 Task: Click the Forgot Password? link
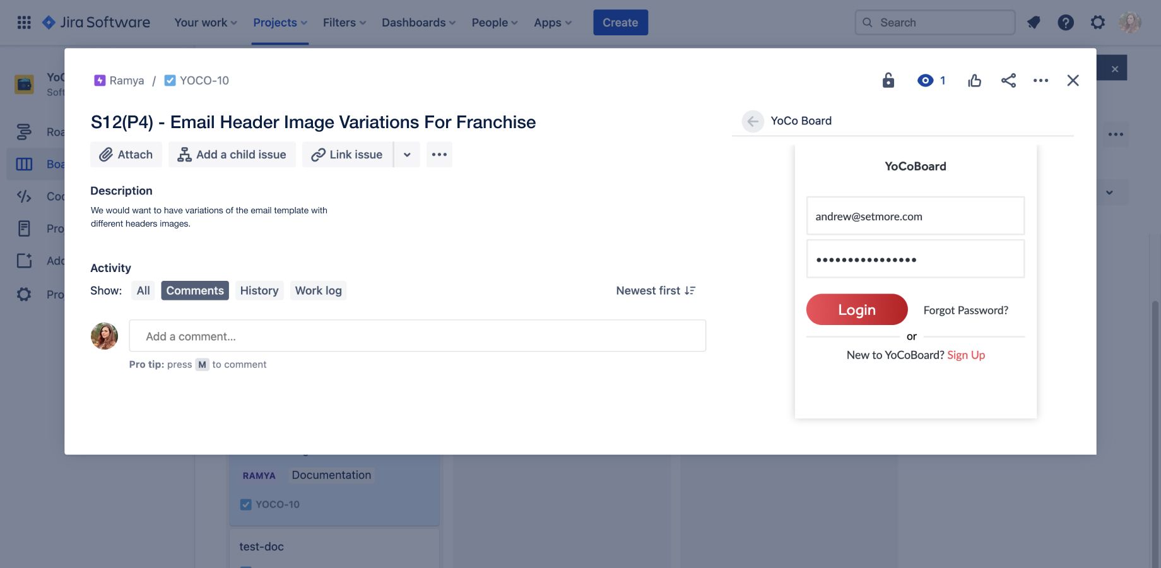pyautogui.click(x=965, y=311)
